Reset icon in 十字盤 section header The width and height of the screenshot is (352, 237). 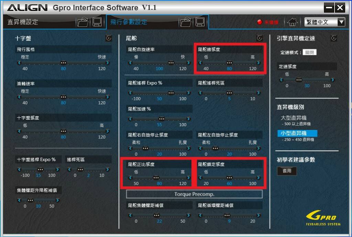109,38
